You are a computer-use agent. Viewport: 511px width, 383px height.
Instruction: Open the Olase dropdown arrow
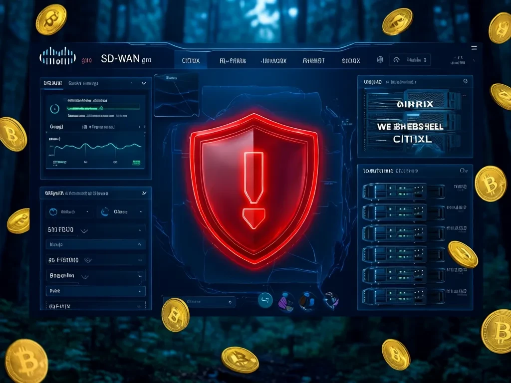(141, 212)
